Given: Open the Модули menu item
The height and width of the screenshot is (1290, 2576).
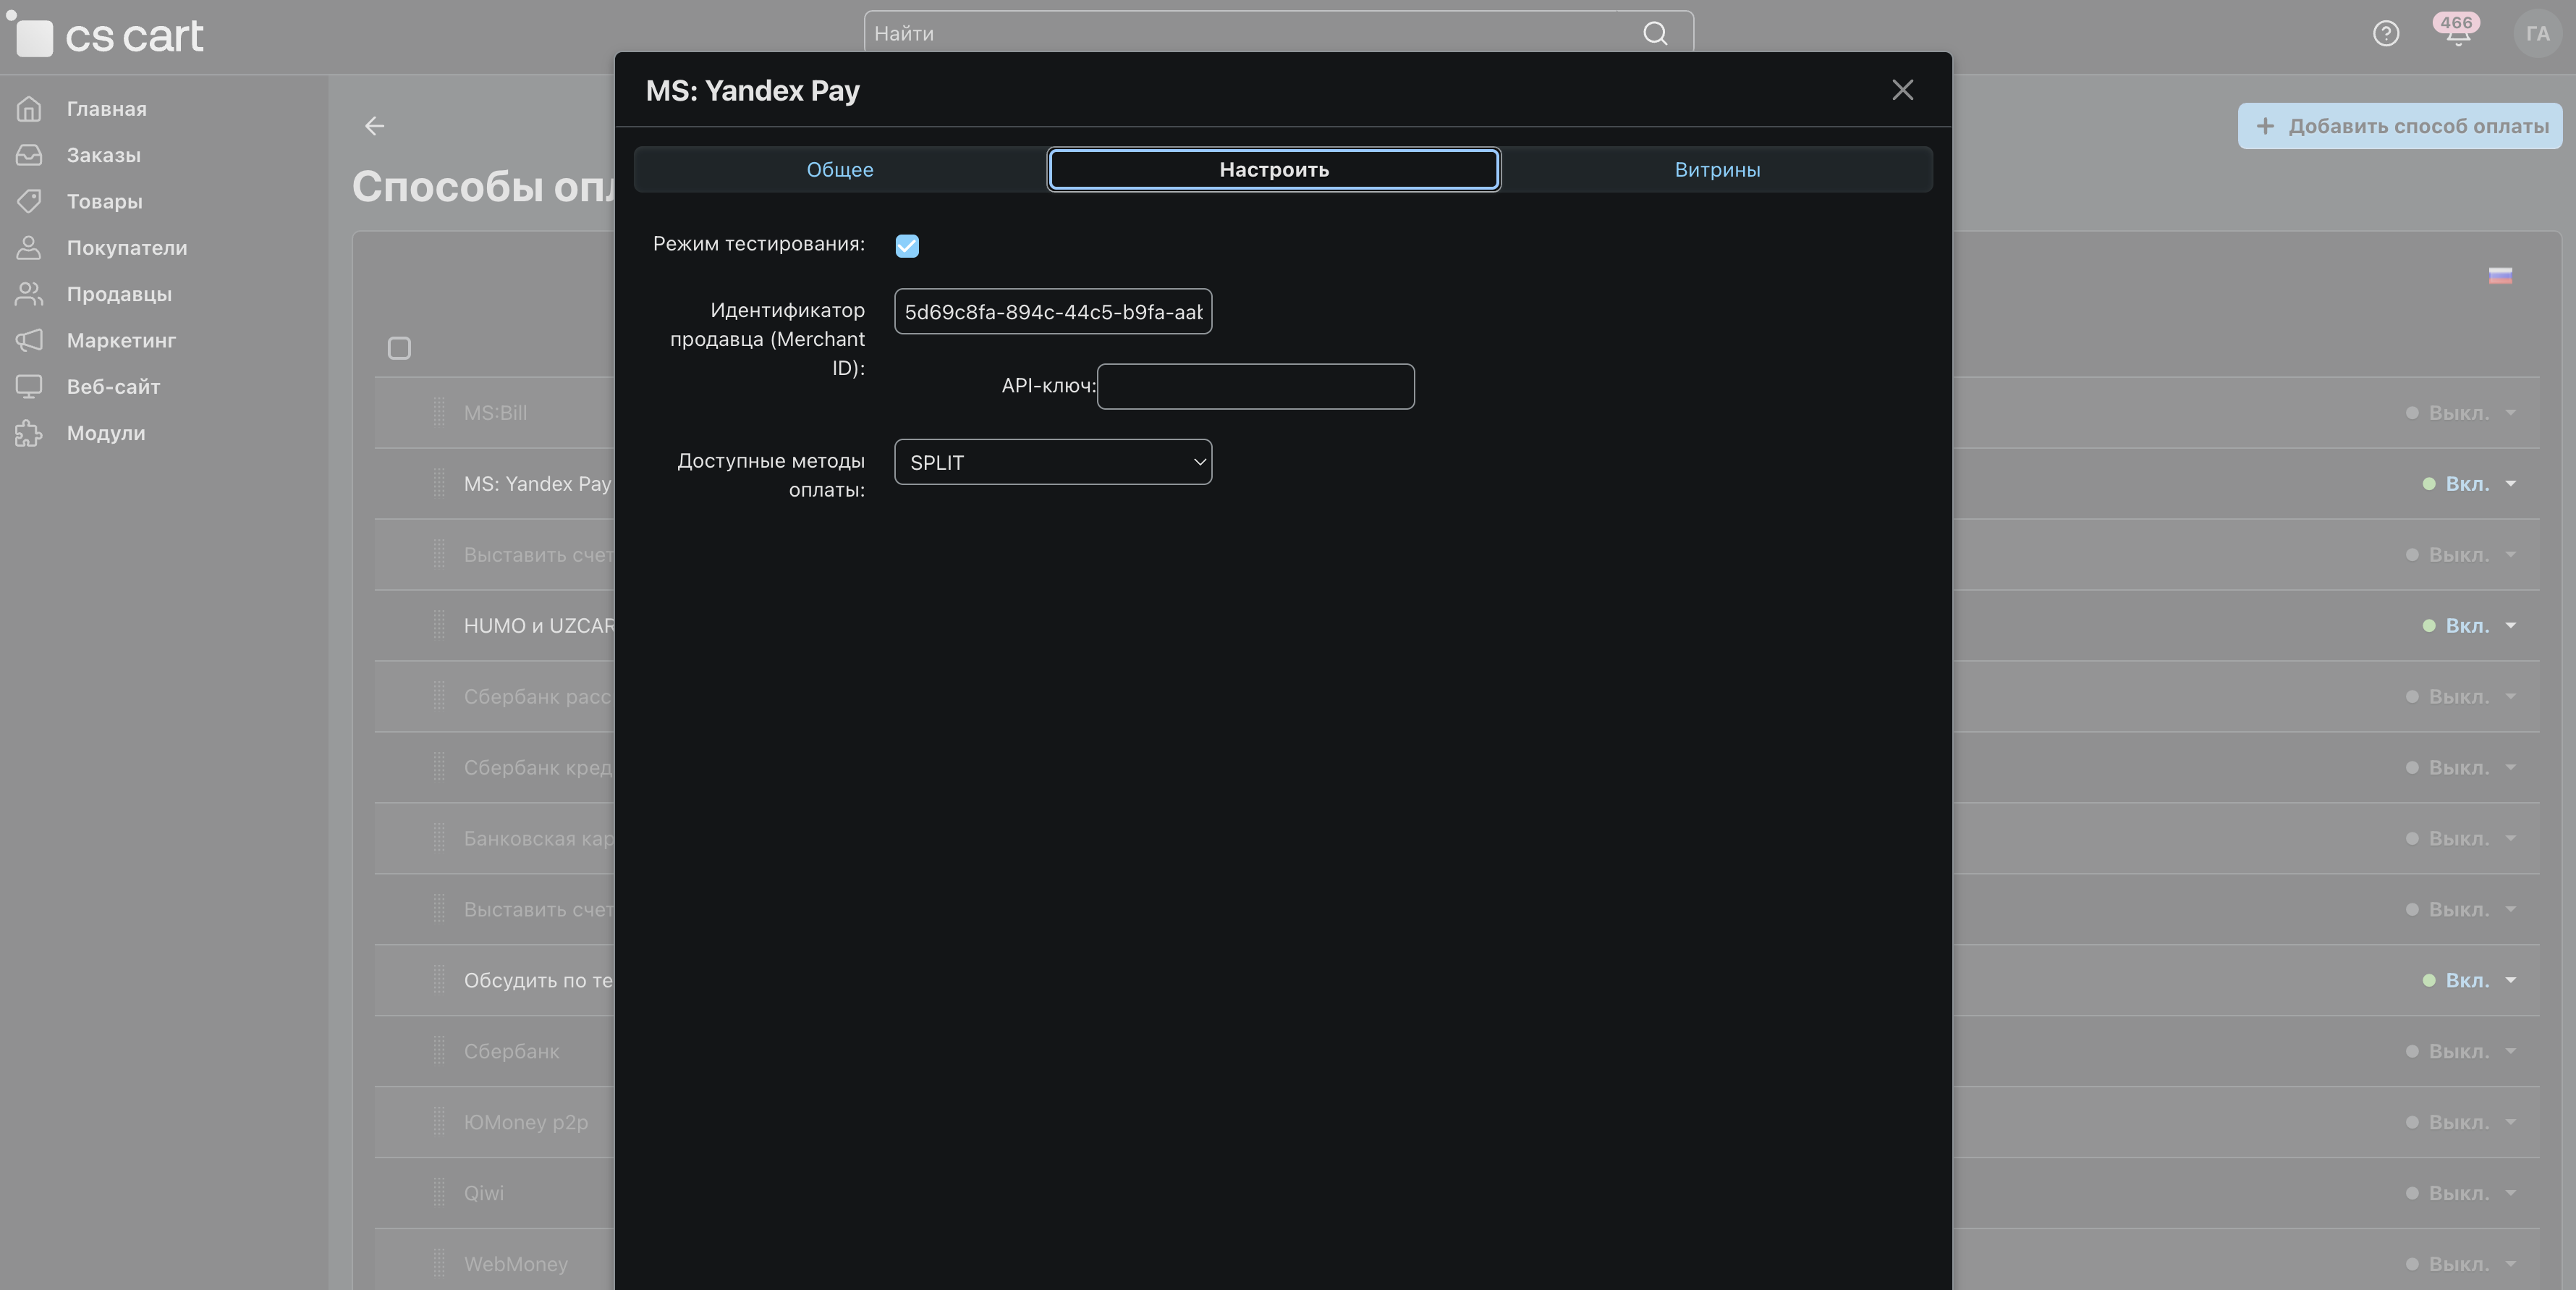Looking at the screenshot, I should click(x=106, y=434).
